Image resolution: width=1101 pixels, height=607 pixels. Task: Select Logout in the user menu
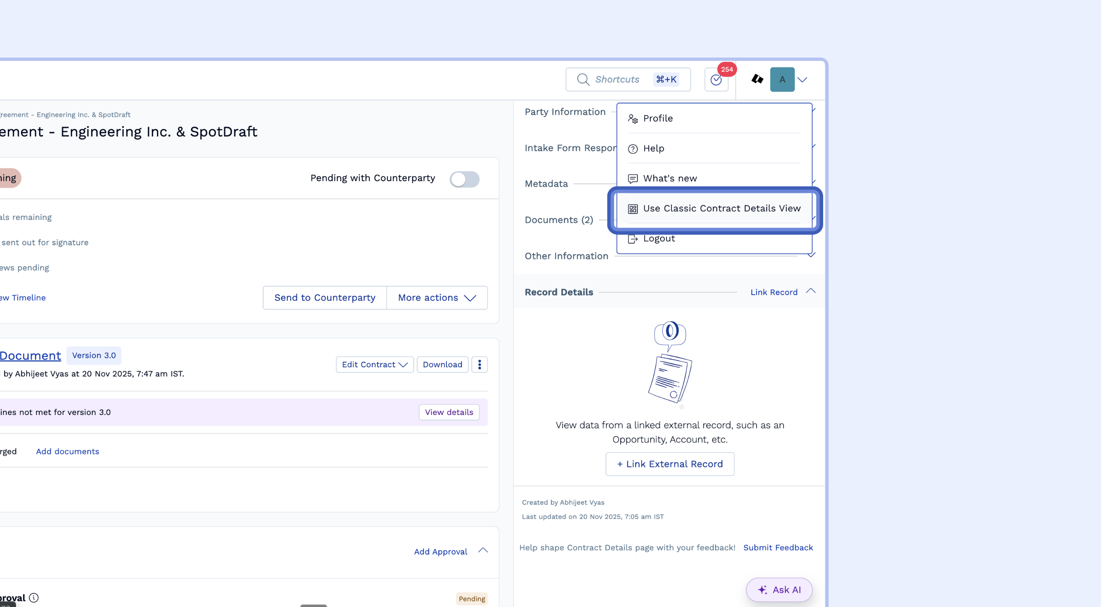click(x=658, y=239)
